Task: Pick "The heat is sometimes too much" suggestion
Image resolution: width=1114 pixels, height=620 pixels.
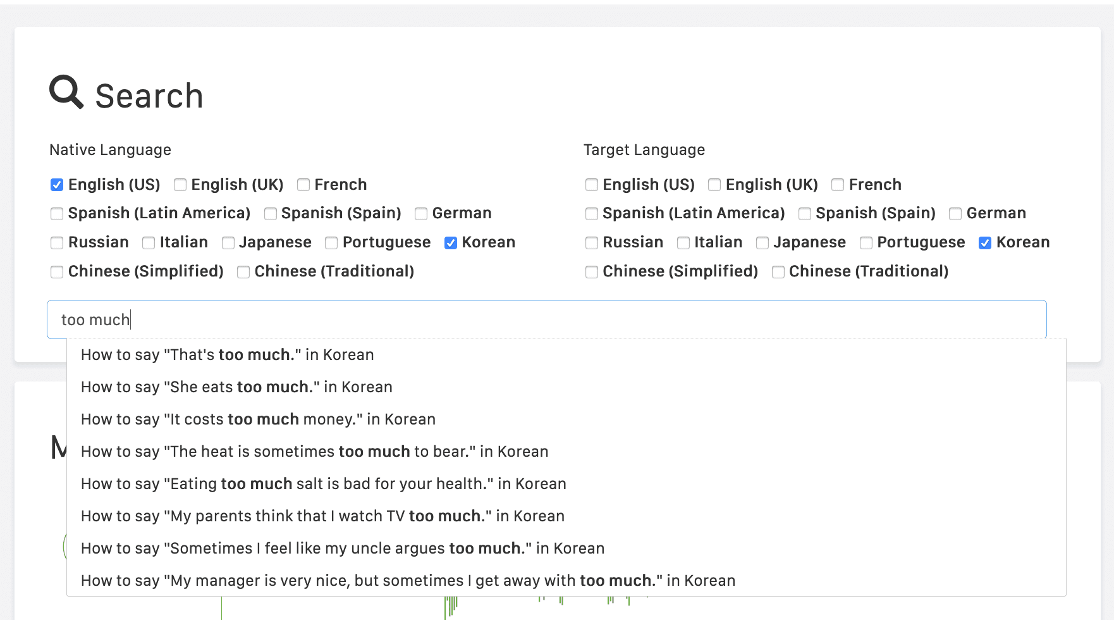Action: click(566, 452)
